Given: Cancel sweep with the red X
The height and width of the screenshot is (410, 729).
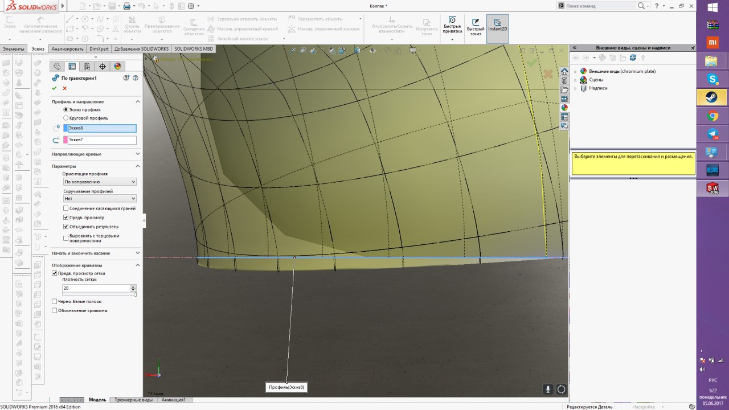Looking at the screenshot, I should tap(64, 88).
